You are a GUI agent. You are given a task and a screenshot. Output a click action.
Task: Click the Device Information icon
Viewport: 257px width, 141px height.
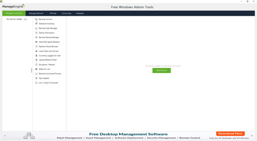click(36, 33)
